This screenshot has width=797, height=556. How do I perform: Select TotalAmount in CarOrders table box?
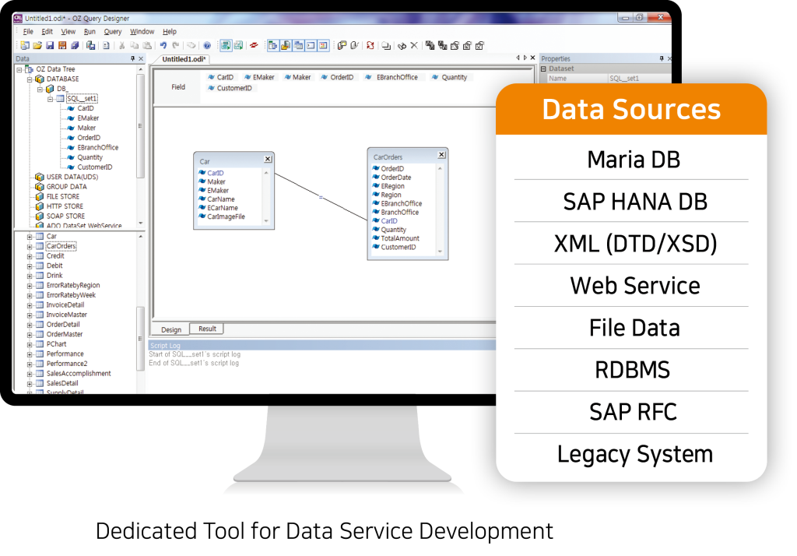400,238
